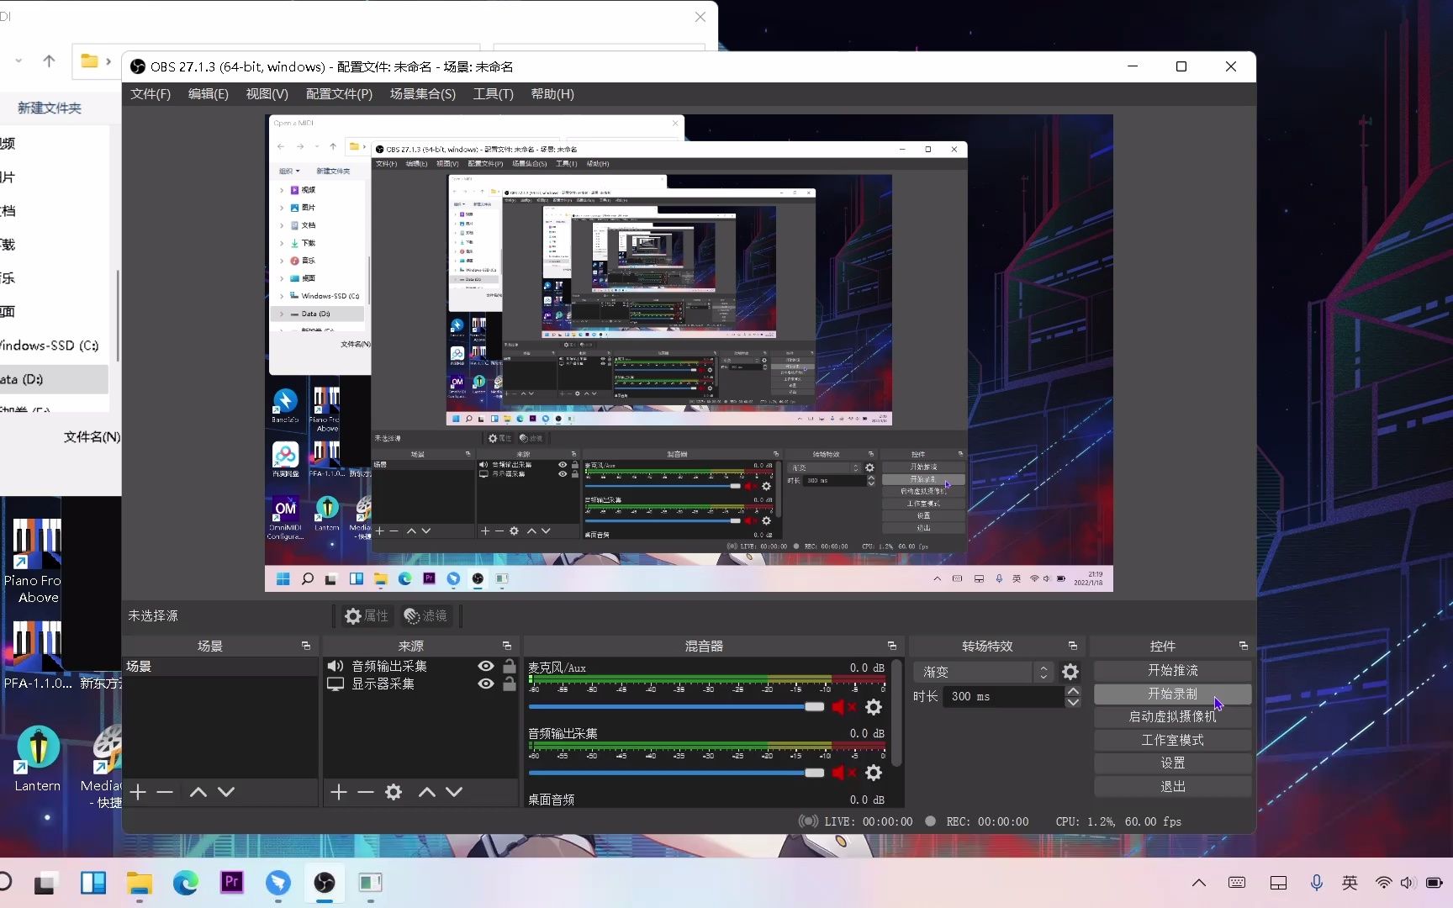Screen dimensions: 1453x908
Task: Adjust the 麦克风/Aux volume slider
Action: [677, 707]
